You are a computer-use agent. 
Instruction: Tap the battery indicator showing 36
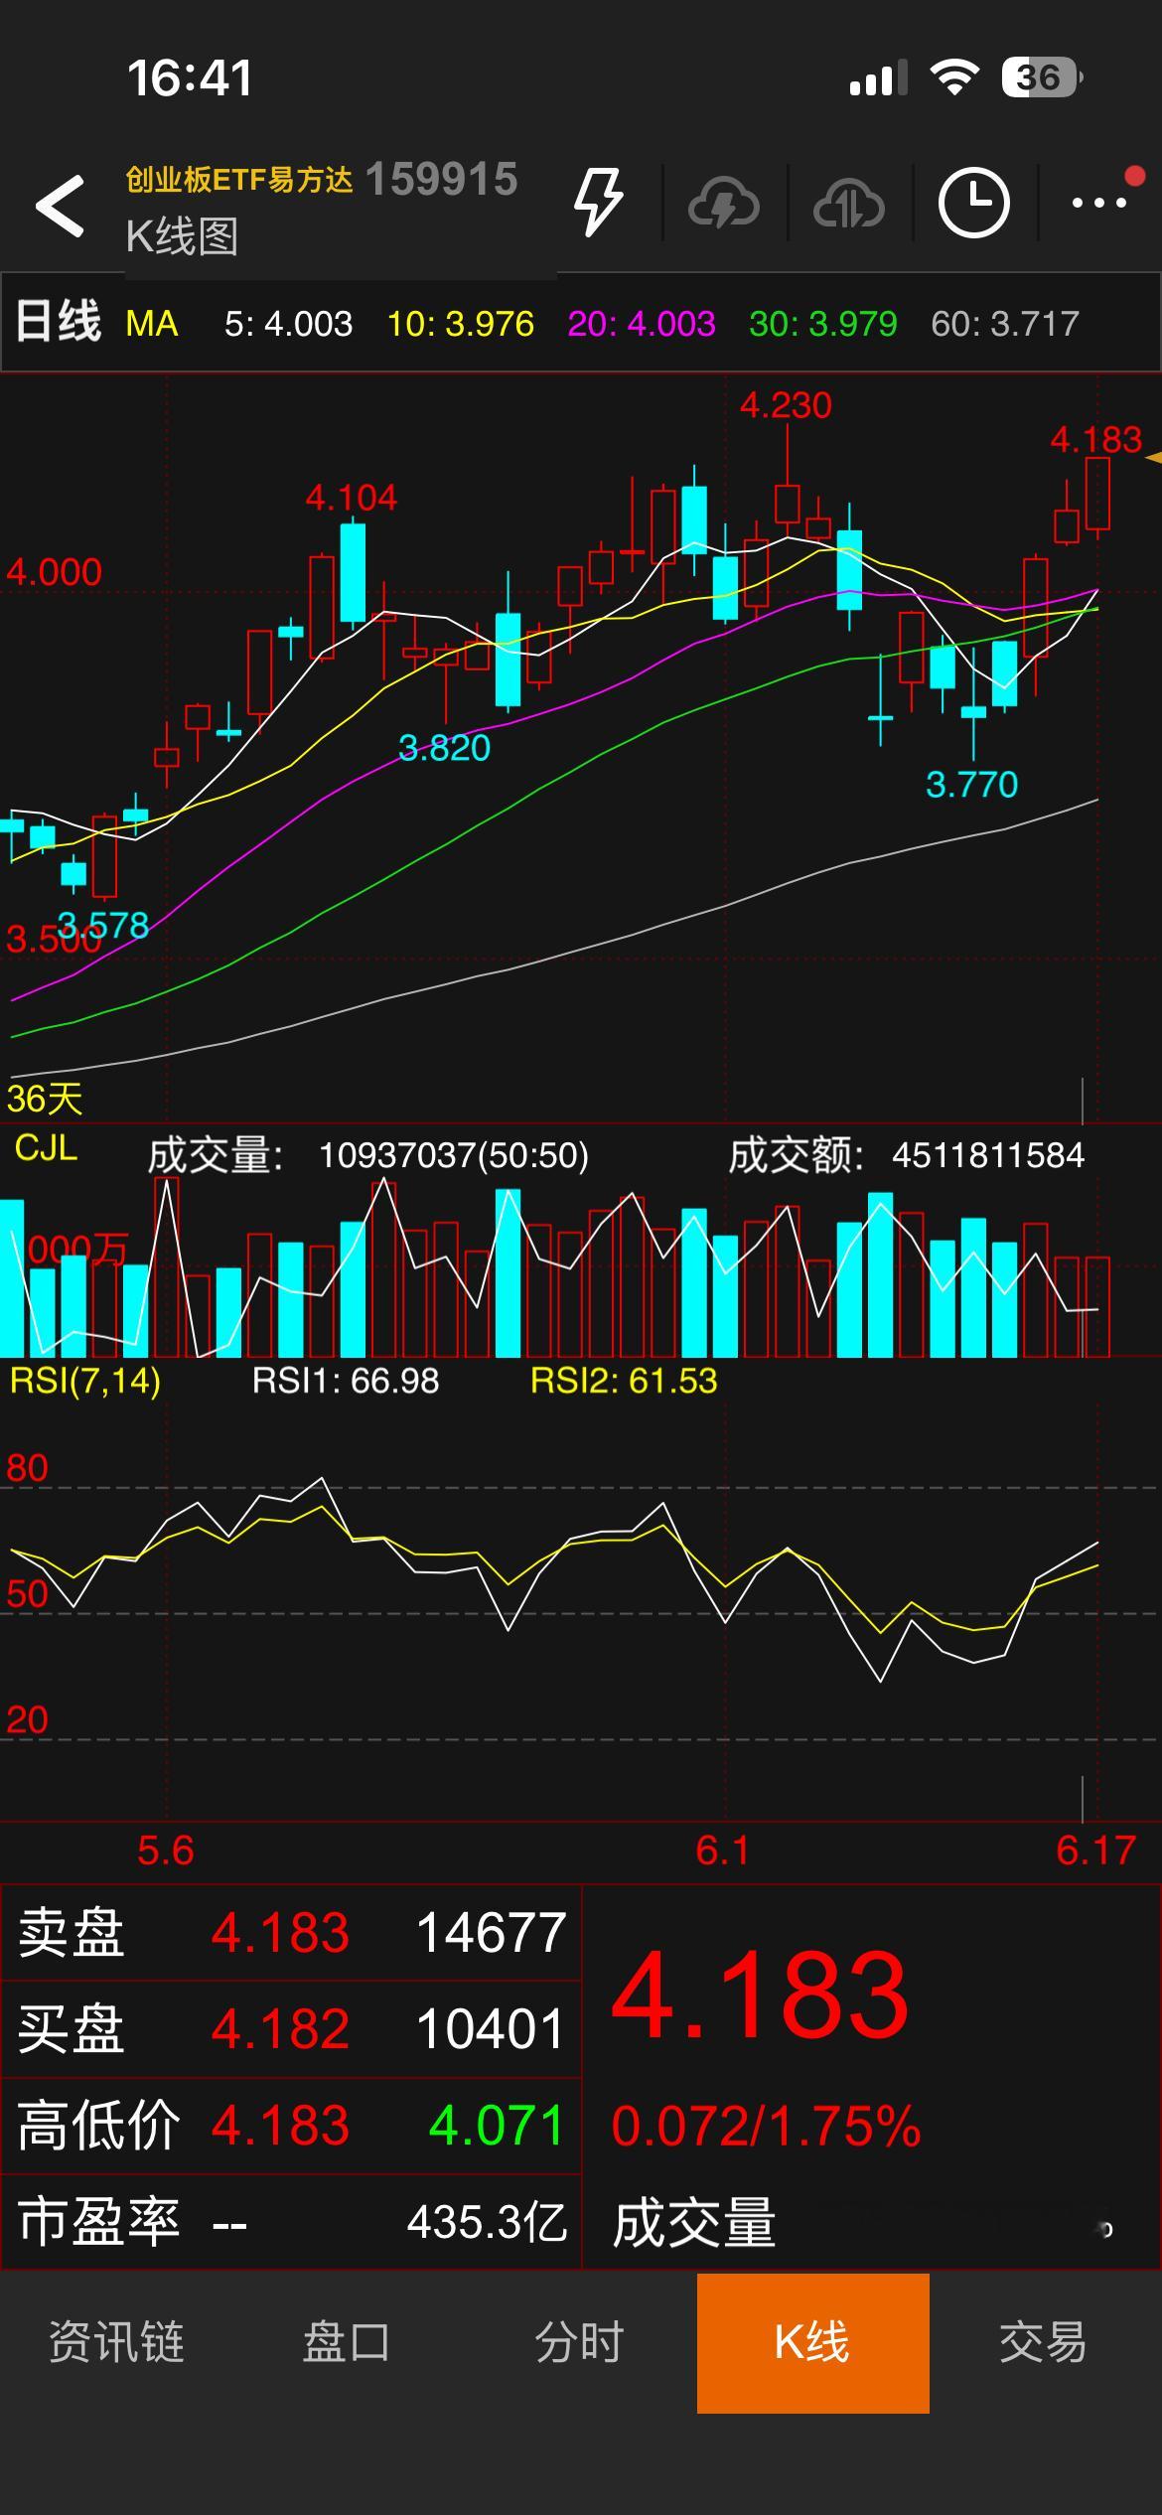(1042, 77)
